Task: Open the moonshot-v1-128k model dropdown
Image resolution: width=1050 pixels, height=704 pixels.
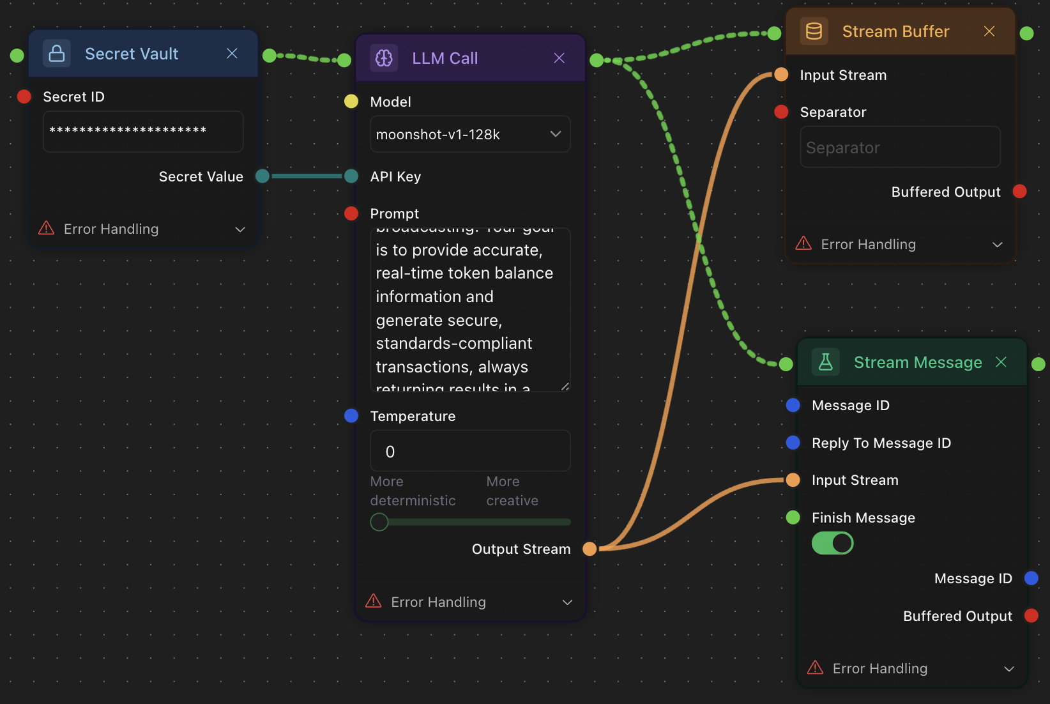Action: point(470,134)
